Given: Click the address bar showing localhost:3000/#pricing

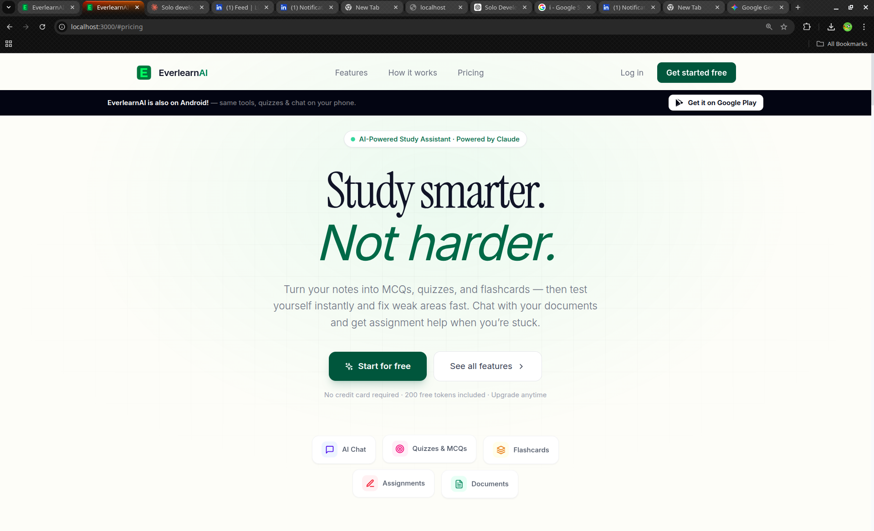Looking at the screenshot, I should click(410, 27).
